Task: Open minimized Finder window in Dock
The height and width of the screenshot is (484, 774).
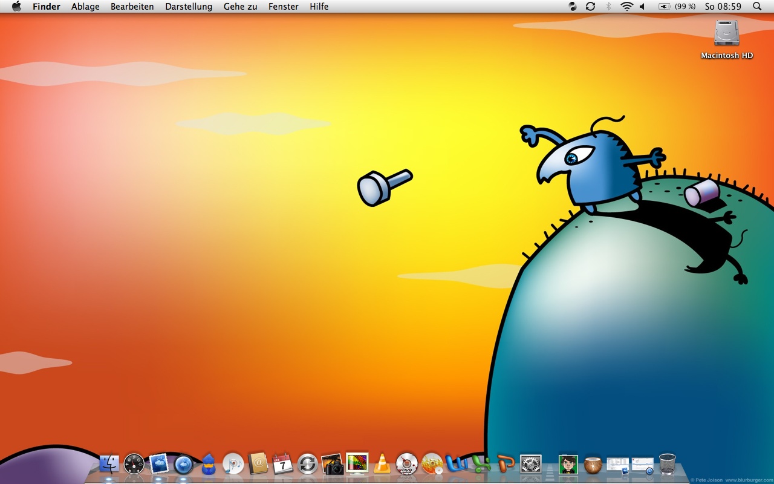Action: [618, 465]
